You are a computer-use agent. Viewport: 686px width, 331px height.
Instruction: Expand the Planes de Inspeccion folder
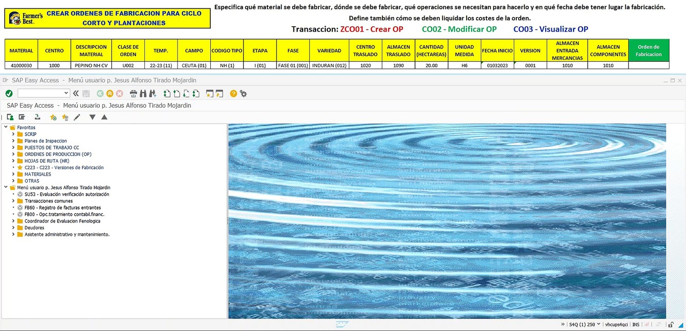tap(13, 141)
